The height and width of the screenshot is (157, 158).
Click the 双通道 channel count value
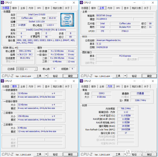tap(140, 93)
